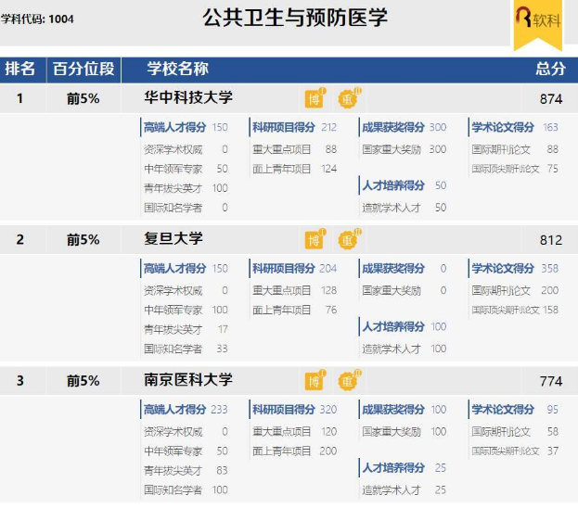
Task: Open the 南京医科大学 school name
Action: 188,380
